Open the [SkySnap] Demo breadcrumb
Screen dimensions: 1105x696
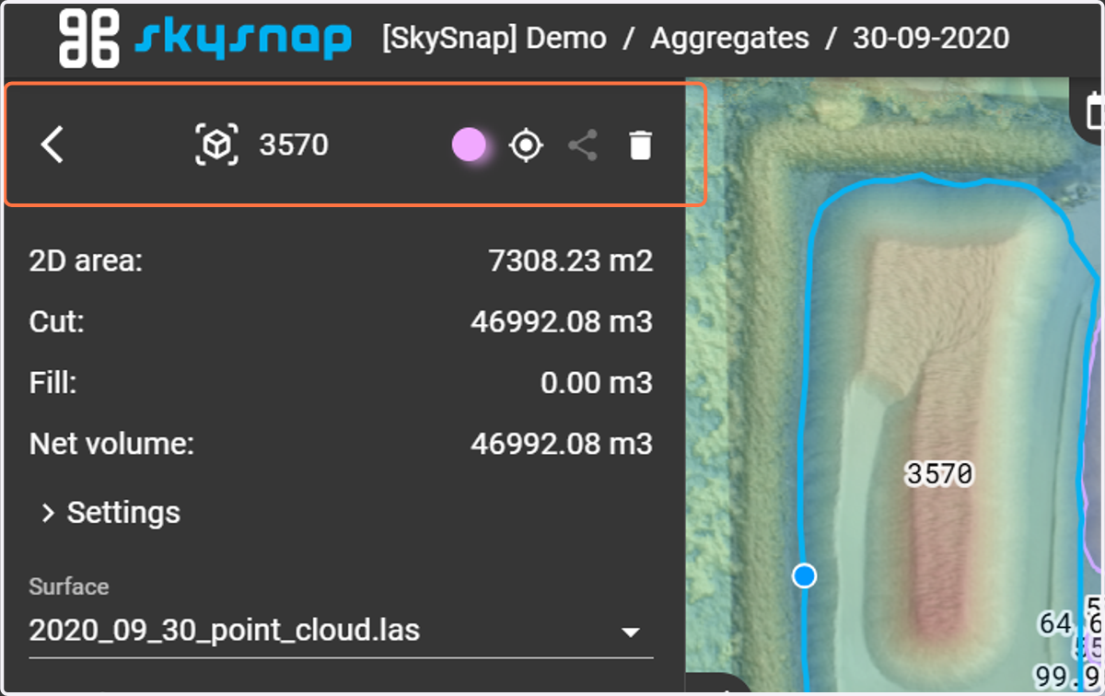[494, 39]
